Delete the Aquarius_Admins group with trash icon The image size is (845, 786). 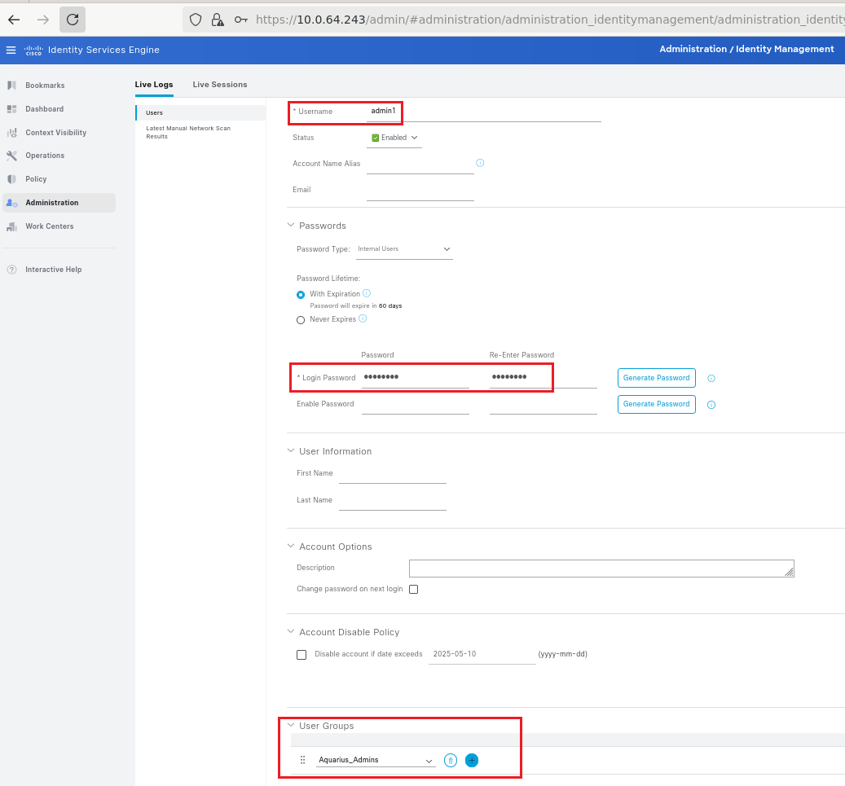tap(451, 760)
